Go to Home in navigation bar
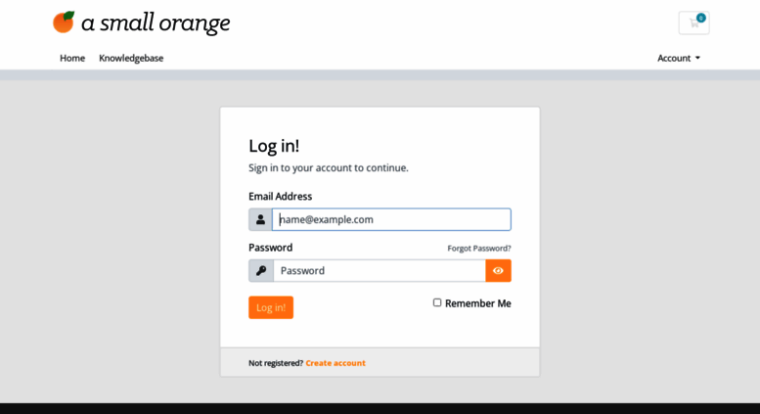The image size is (760, 414). point(72,58)
